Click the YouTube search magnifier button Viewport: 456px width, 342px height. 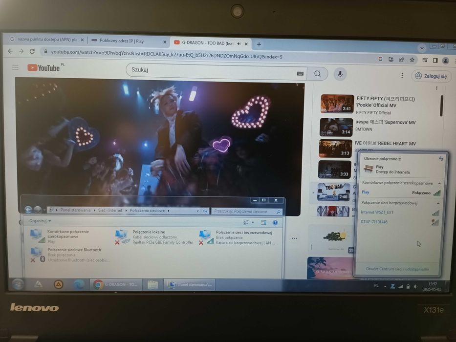(317, 74)
